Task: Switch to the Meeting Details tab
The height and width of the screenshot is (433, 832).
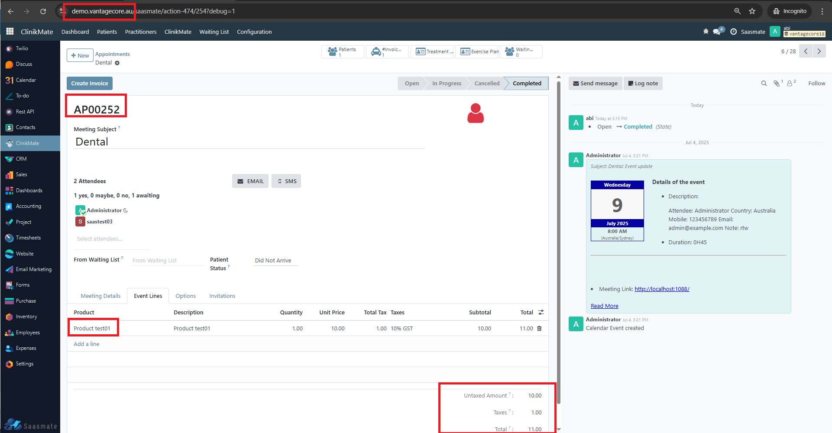Action: (100, 296)
